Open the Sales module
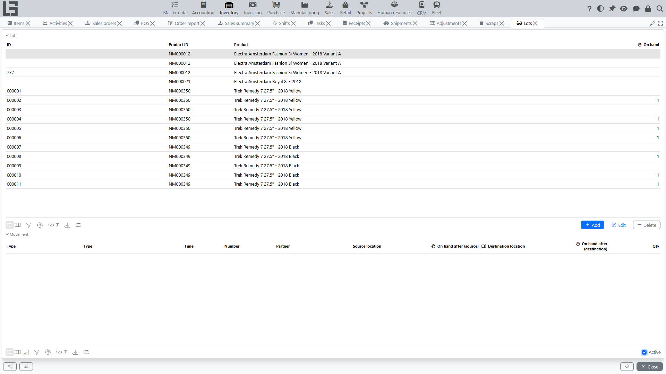This screenshot has width=666, height=374. tap(330, 8)
